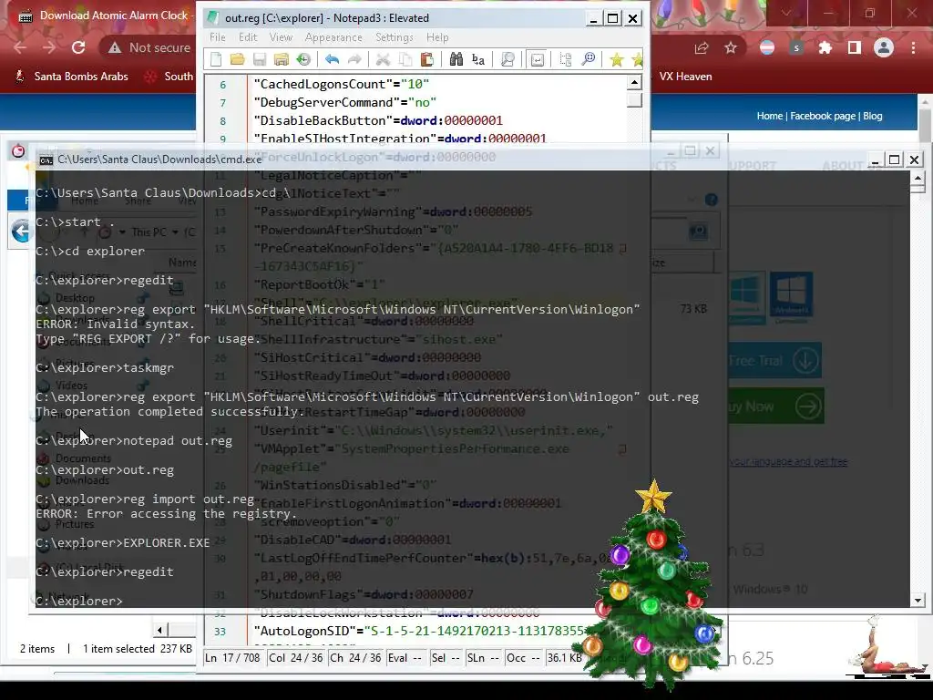Screen dimensions: 933x700
Task: Click the striped flag extension icon in Chrome
Action: tap(767, 47)
